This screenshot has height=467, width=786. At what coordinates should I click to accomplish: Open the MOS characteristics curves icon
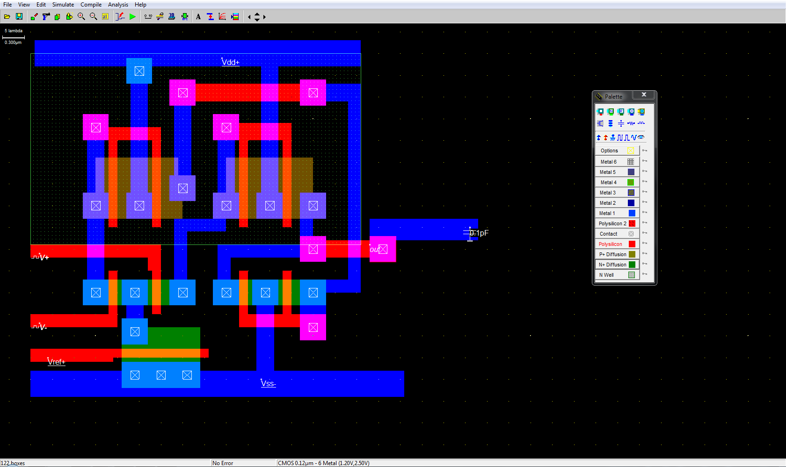click(x=222, y=17)
